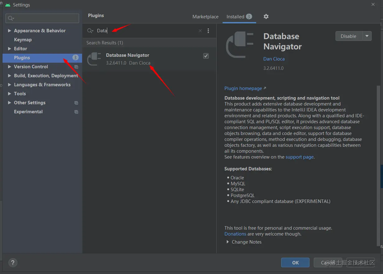Viewport: 383px width, 274px height.
Task: Expand Build, Execution, Deployment arrow
Action: [x=10, y=76]
